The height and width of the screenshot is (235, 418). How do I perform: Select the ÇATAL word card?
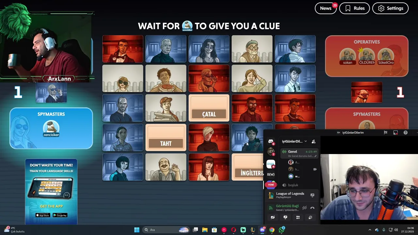pos(209,108)
